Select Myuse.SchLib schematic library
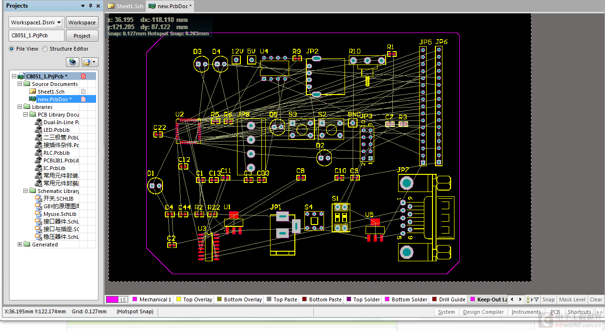 (x=56, y=214)
